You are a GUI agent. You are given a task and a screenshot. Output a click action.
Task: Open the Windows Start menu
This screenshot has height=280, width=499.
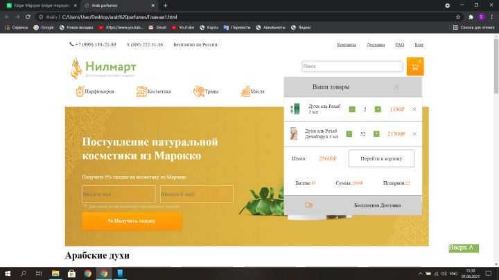(8, 273)
